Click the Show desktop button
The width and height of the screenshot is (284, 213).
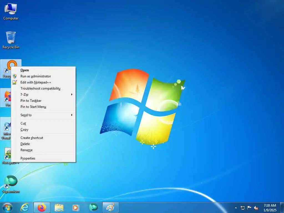282,207
